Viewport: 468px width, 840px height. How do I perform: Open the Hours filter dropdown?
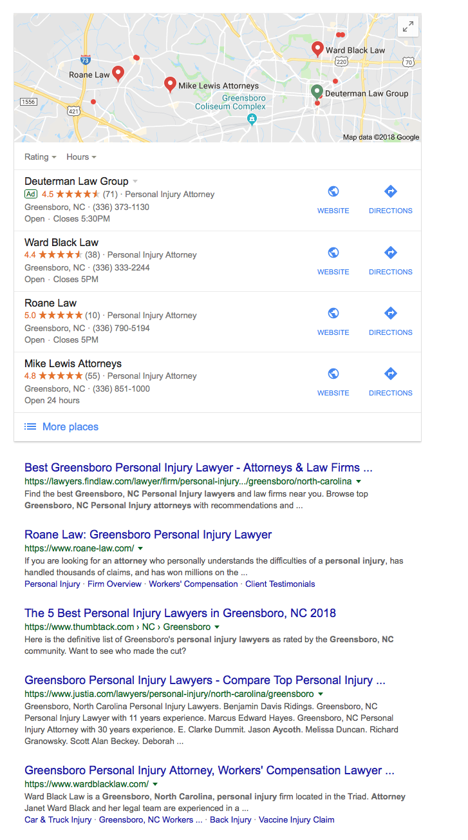coord(81,157)
